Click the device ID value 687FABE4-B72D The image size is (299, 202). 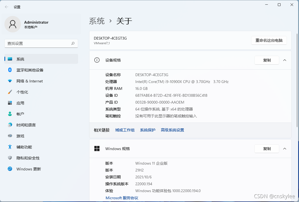171,95
